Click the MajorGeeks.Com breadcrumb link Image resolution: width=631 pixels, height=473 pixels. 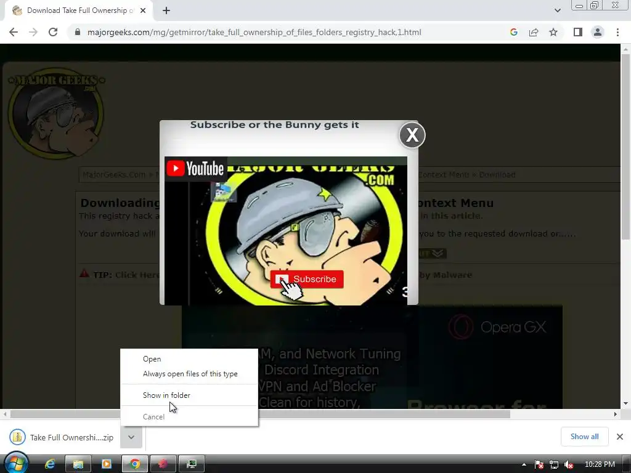[114, 174]
